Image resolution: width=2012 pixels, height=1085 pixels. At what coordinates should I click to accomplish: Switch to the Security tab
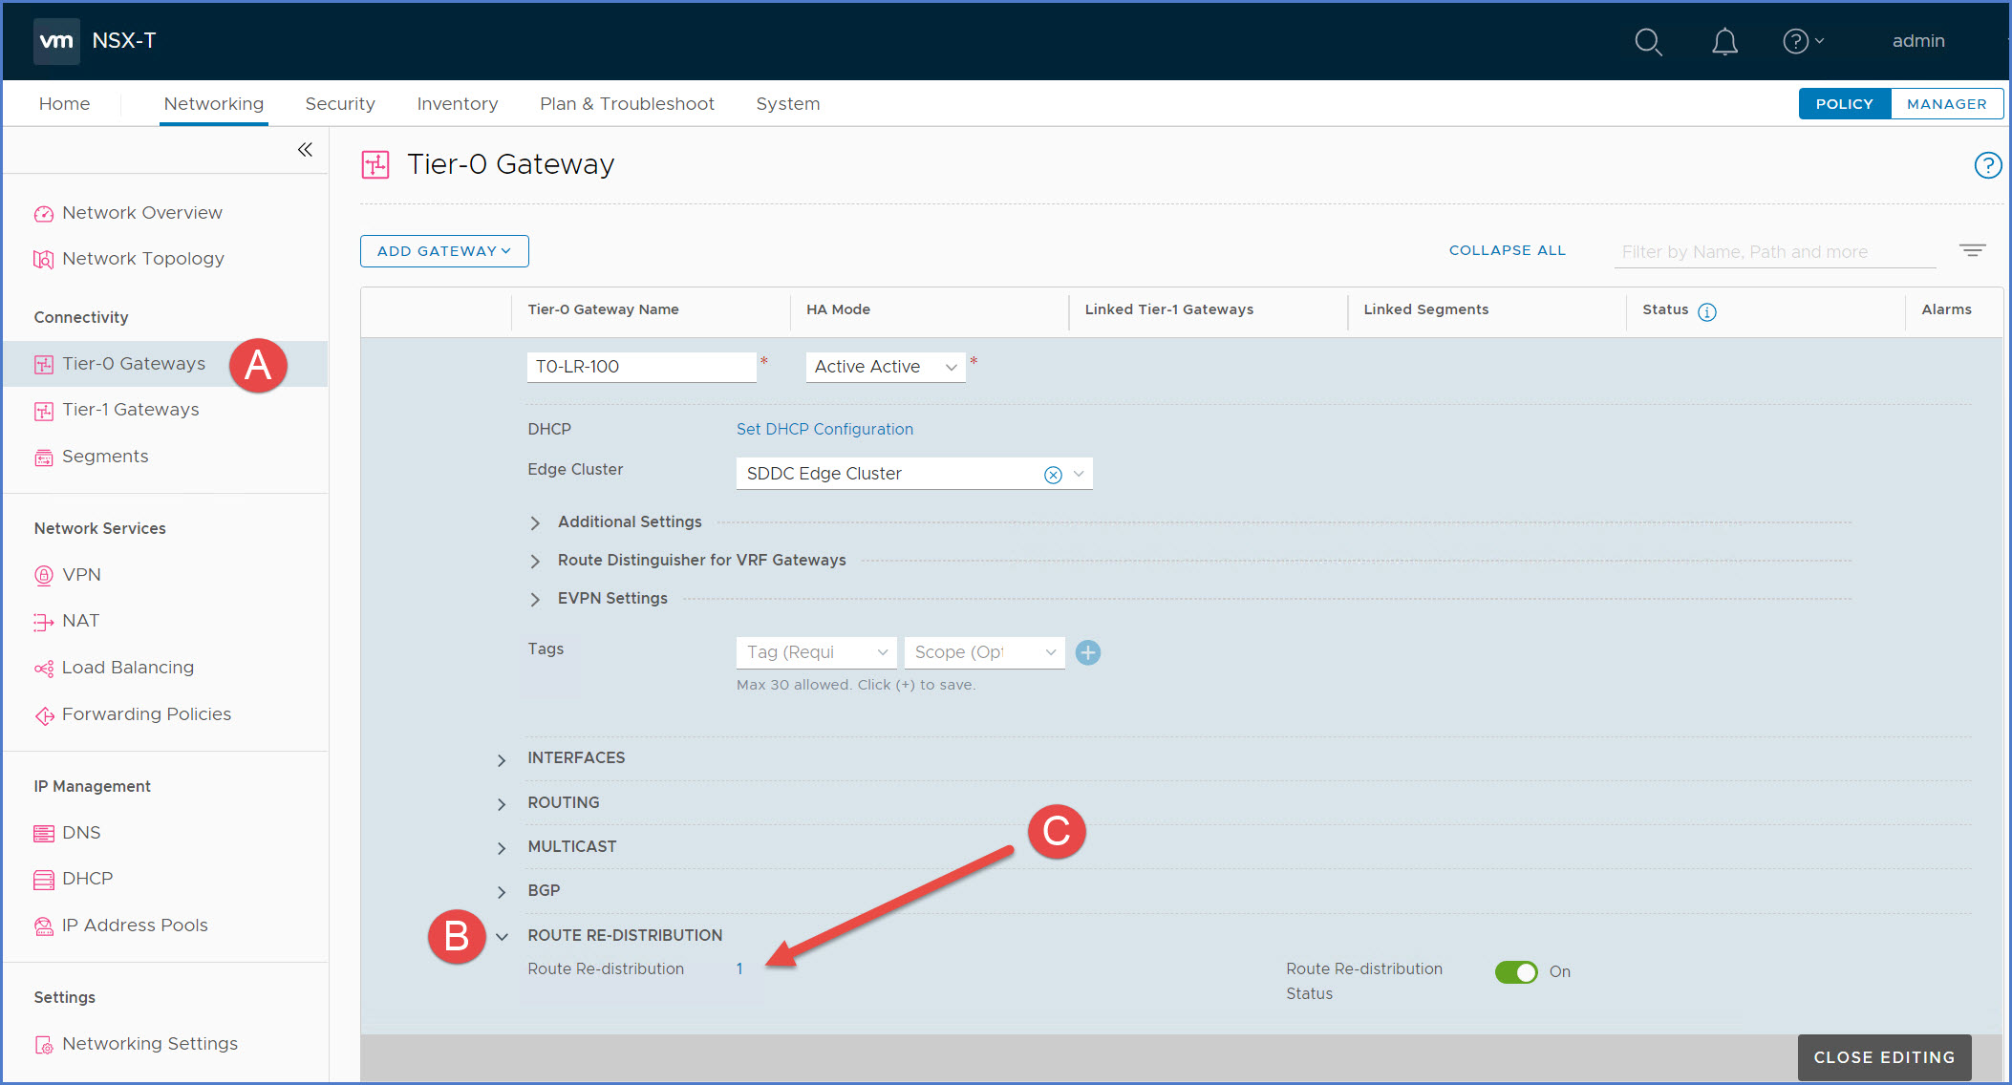coord(340,103)
